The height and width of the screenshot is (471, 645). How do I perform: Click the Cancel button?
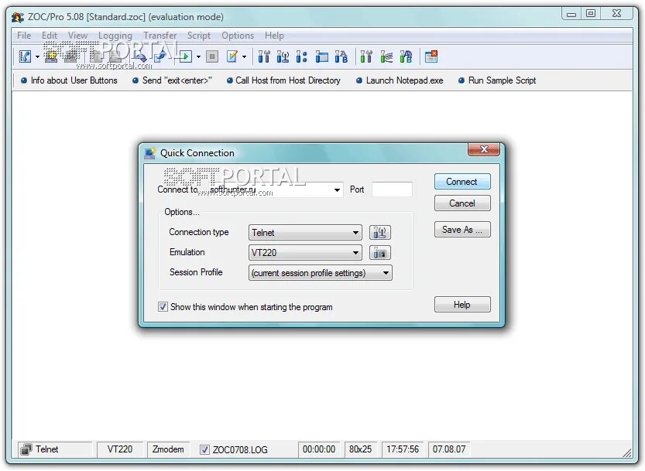[462, 203]
